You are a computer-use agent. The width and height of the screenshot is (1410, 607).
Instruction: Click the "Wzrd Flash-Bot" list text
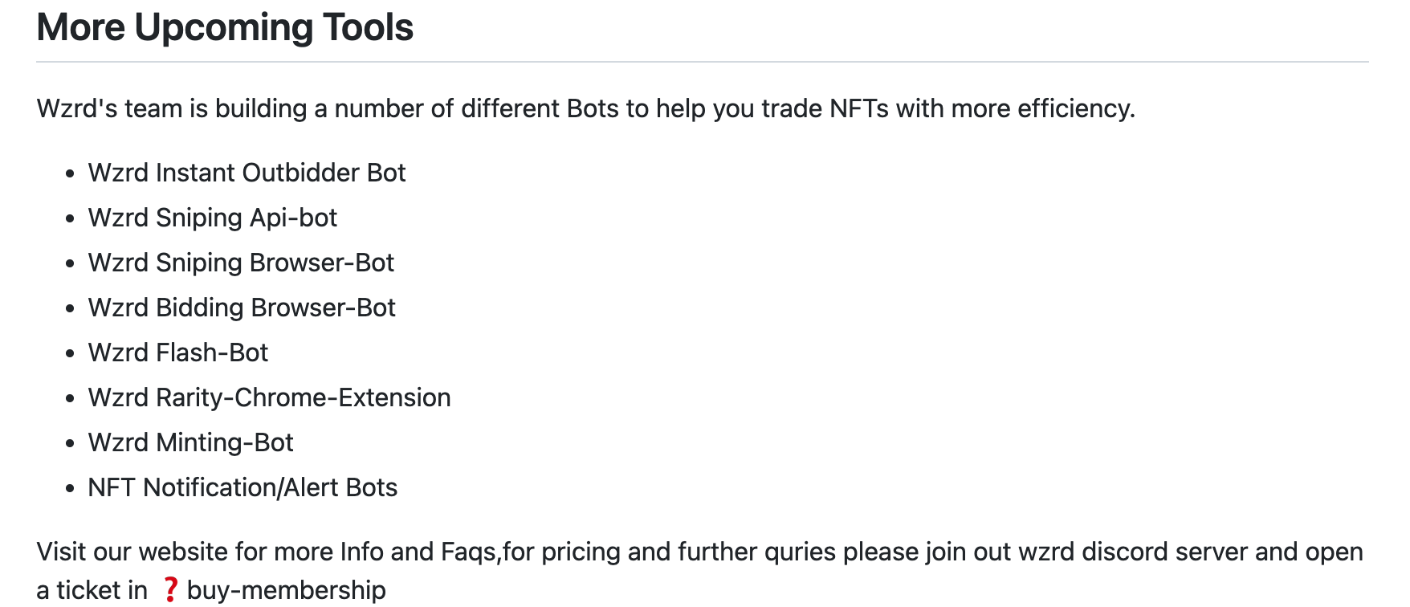click(177, 352)
